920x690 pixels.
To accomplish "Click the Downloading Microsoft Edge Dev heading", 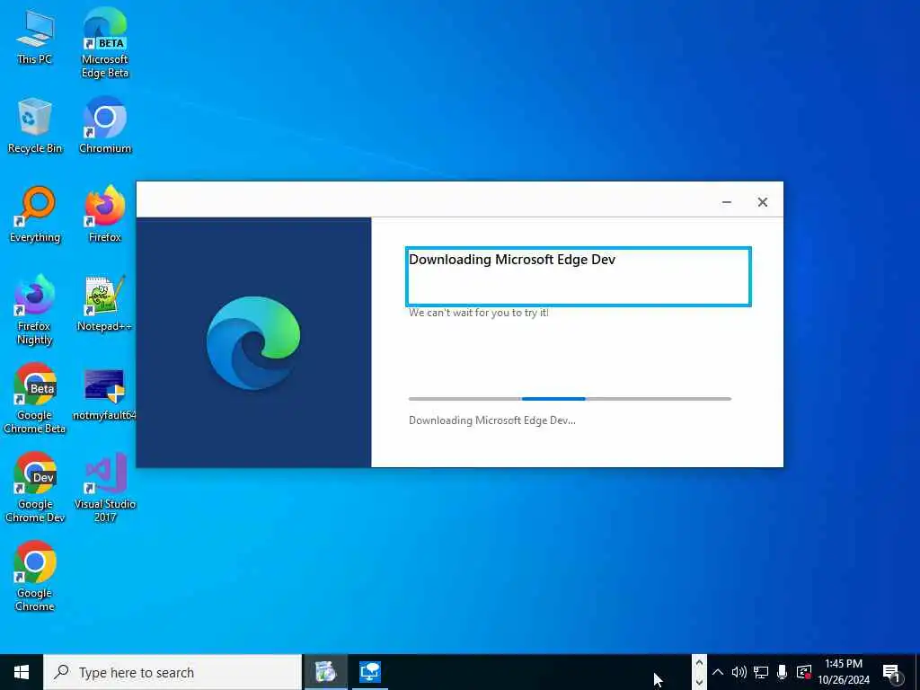I will coord(512,260).
